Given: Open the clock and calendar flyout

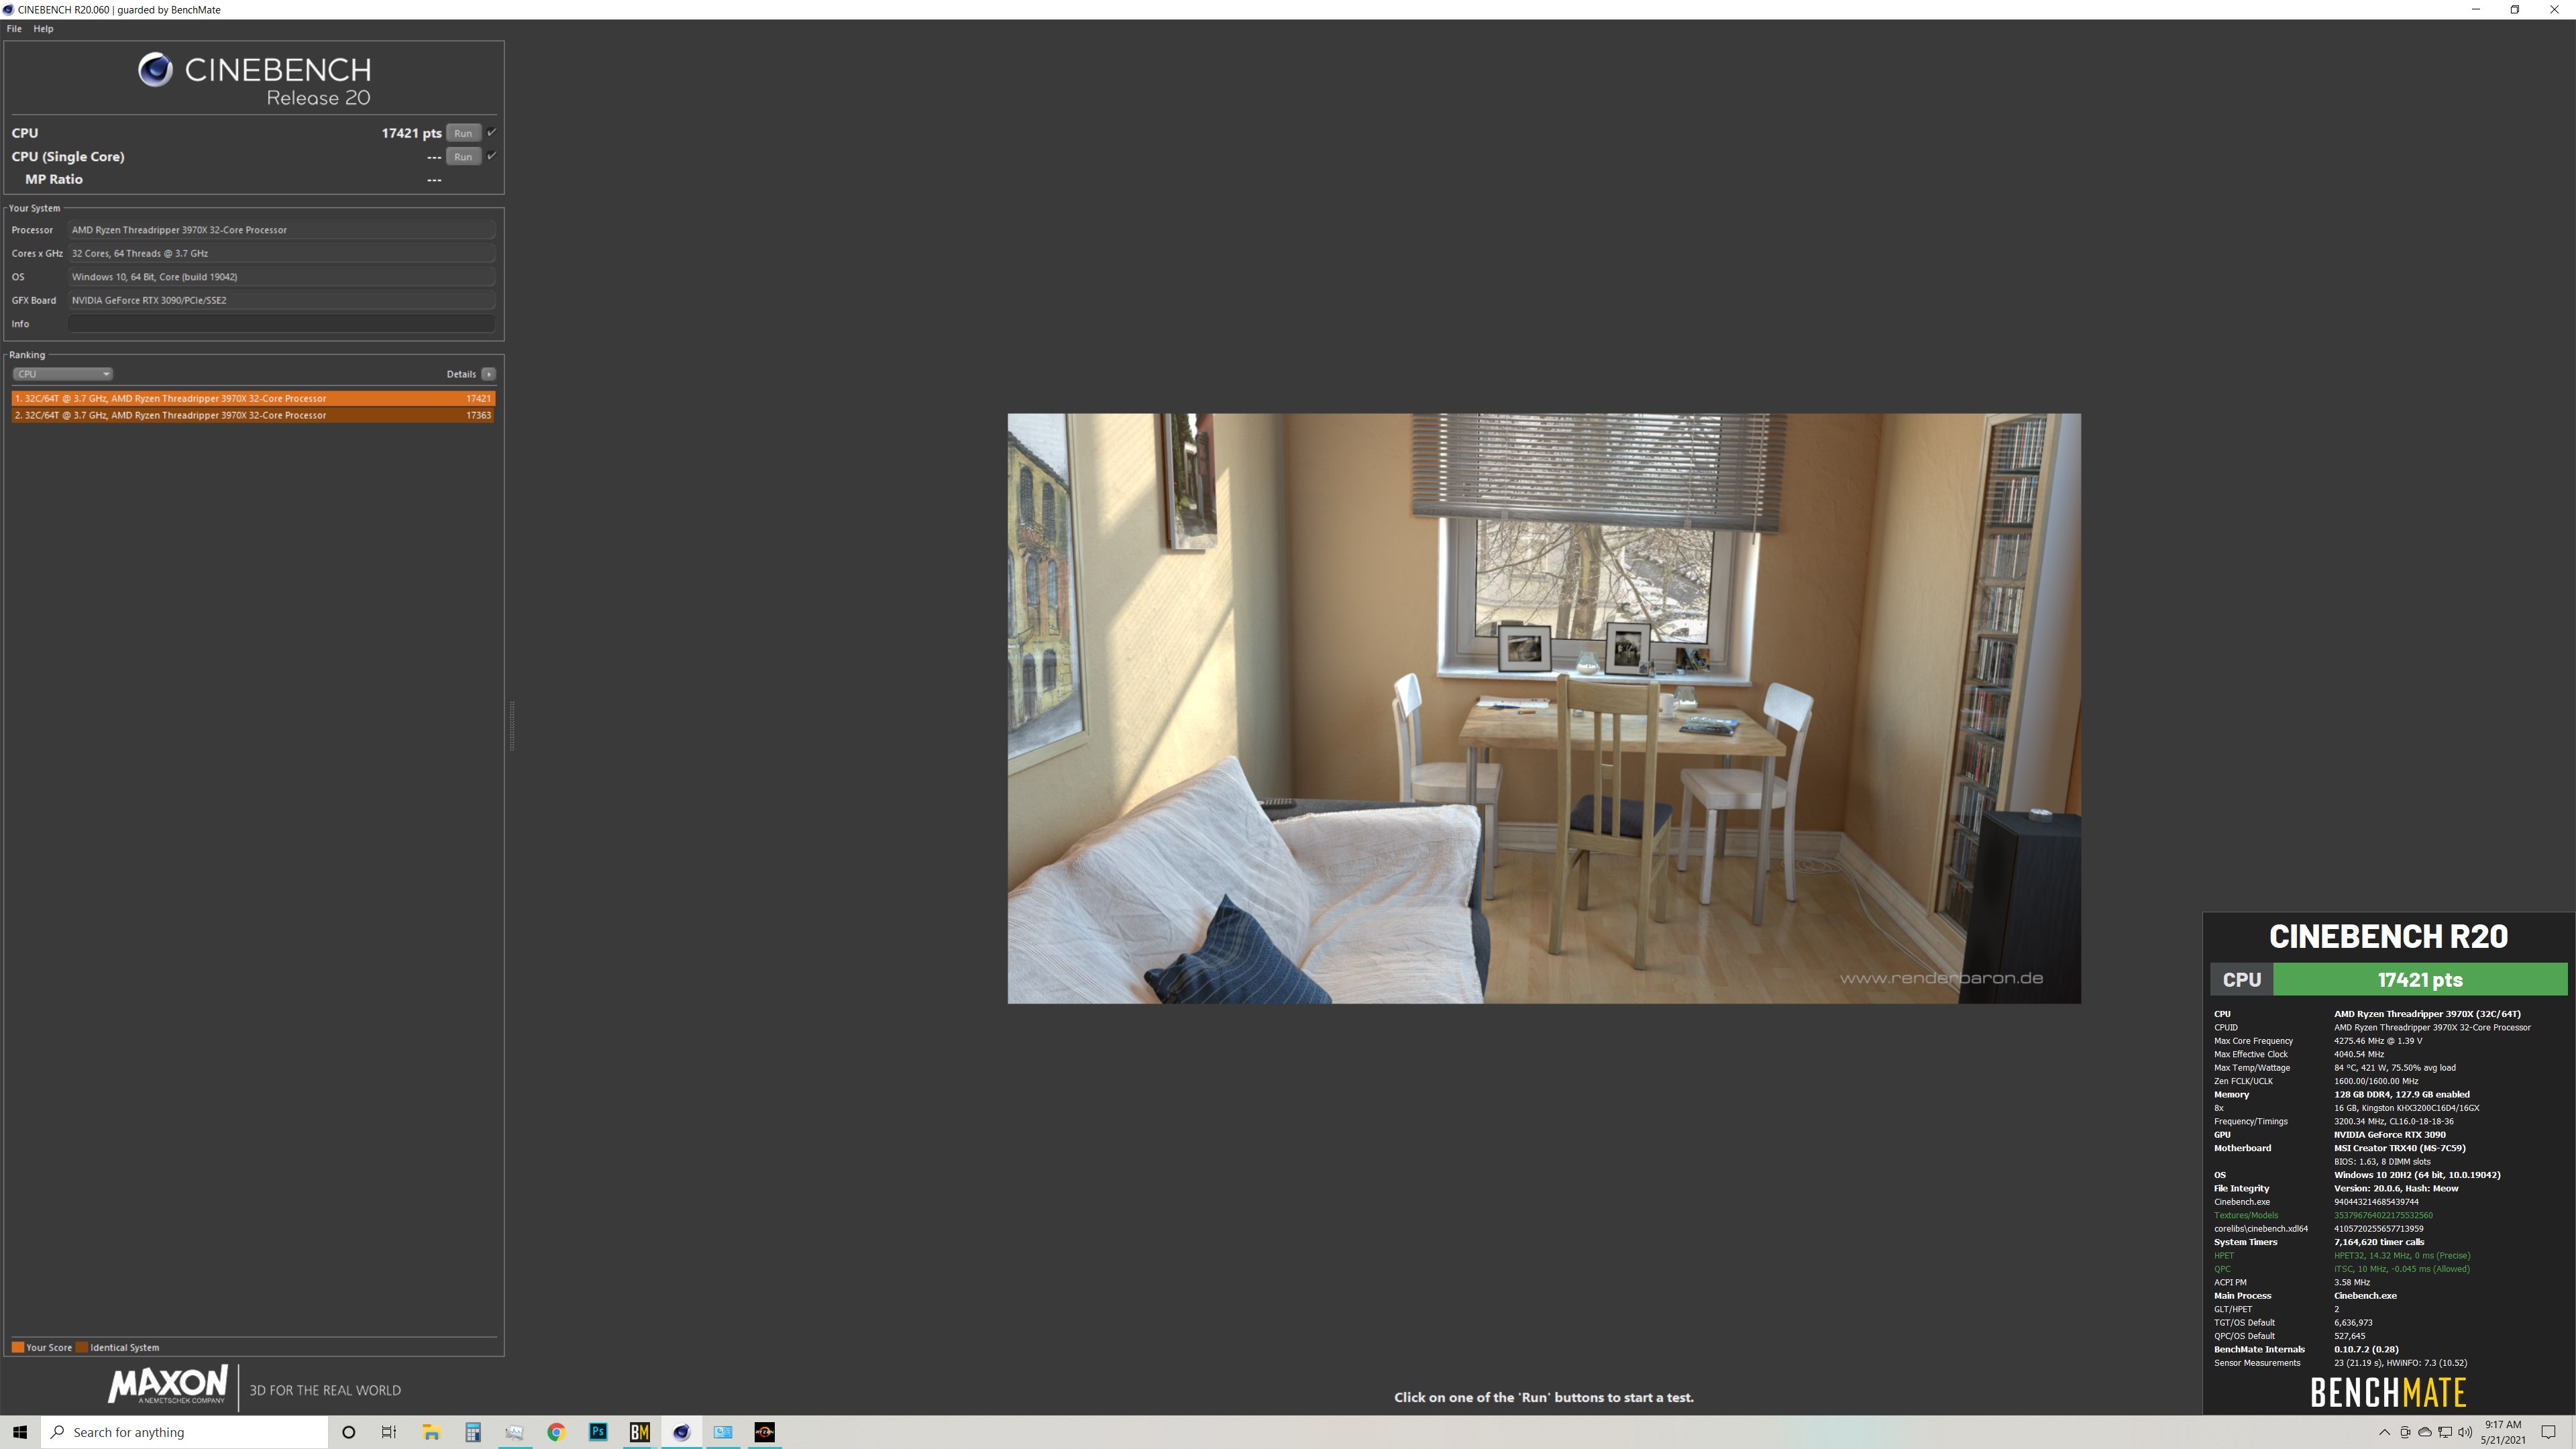Looking at the screenshot, I should 2503,1432.
